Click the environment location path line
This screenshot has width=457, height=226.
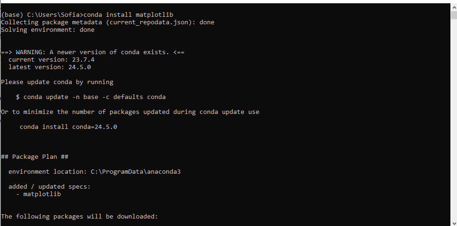click(x=95, y=172)
